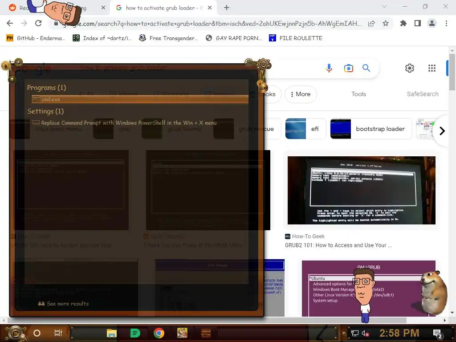
Task: Share this page from the address bar
Action: [371, 24]
